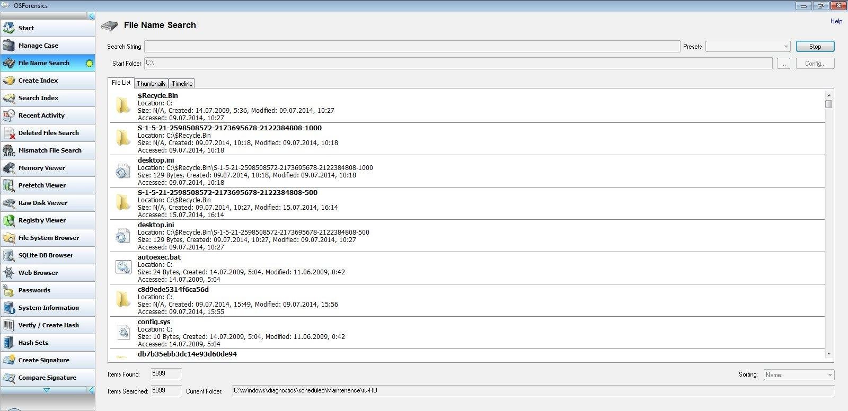Screen dimensions: 848x411
Task: Expand sidebar list with bottom down arrow
Action: [47, 390]
